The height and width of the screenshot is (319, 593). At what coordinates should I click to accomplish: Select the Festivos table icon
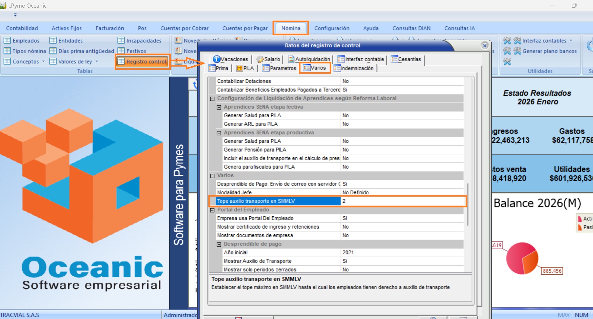(x=121, y=51)
